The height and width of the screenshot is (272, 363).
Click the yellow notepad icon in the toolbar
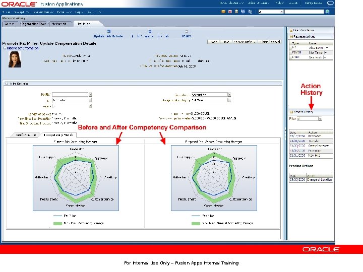pyautogui.click(x=236, y=11)
